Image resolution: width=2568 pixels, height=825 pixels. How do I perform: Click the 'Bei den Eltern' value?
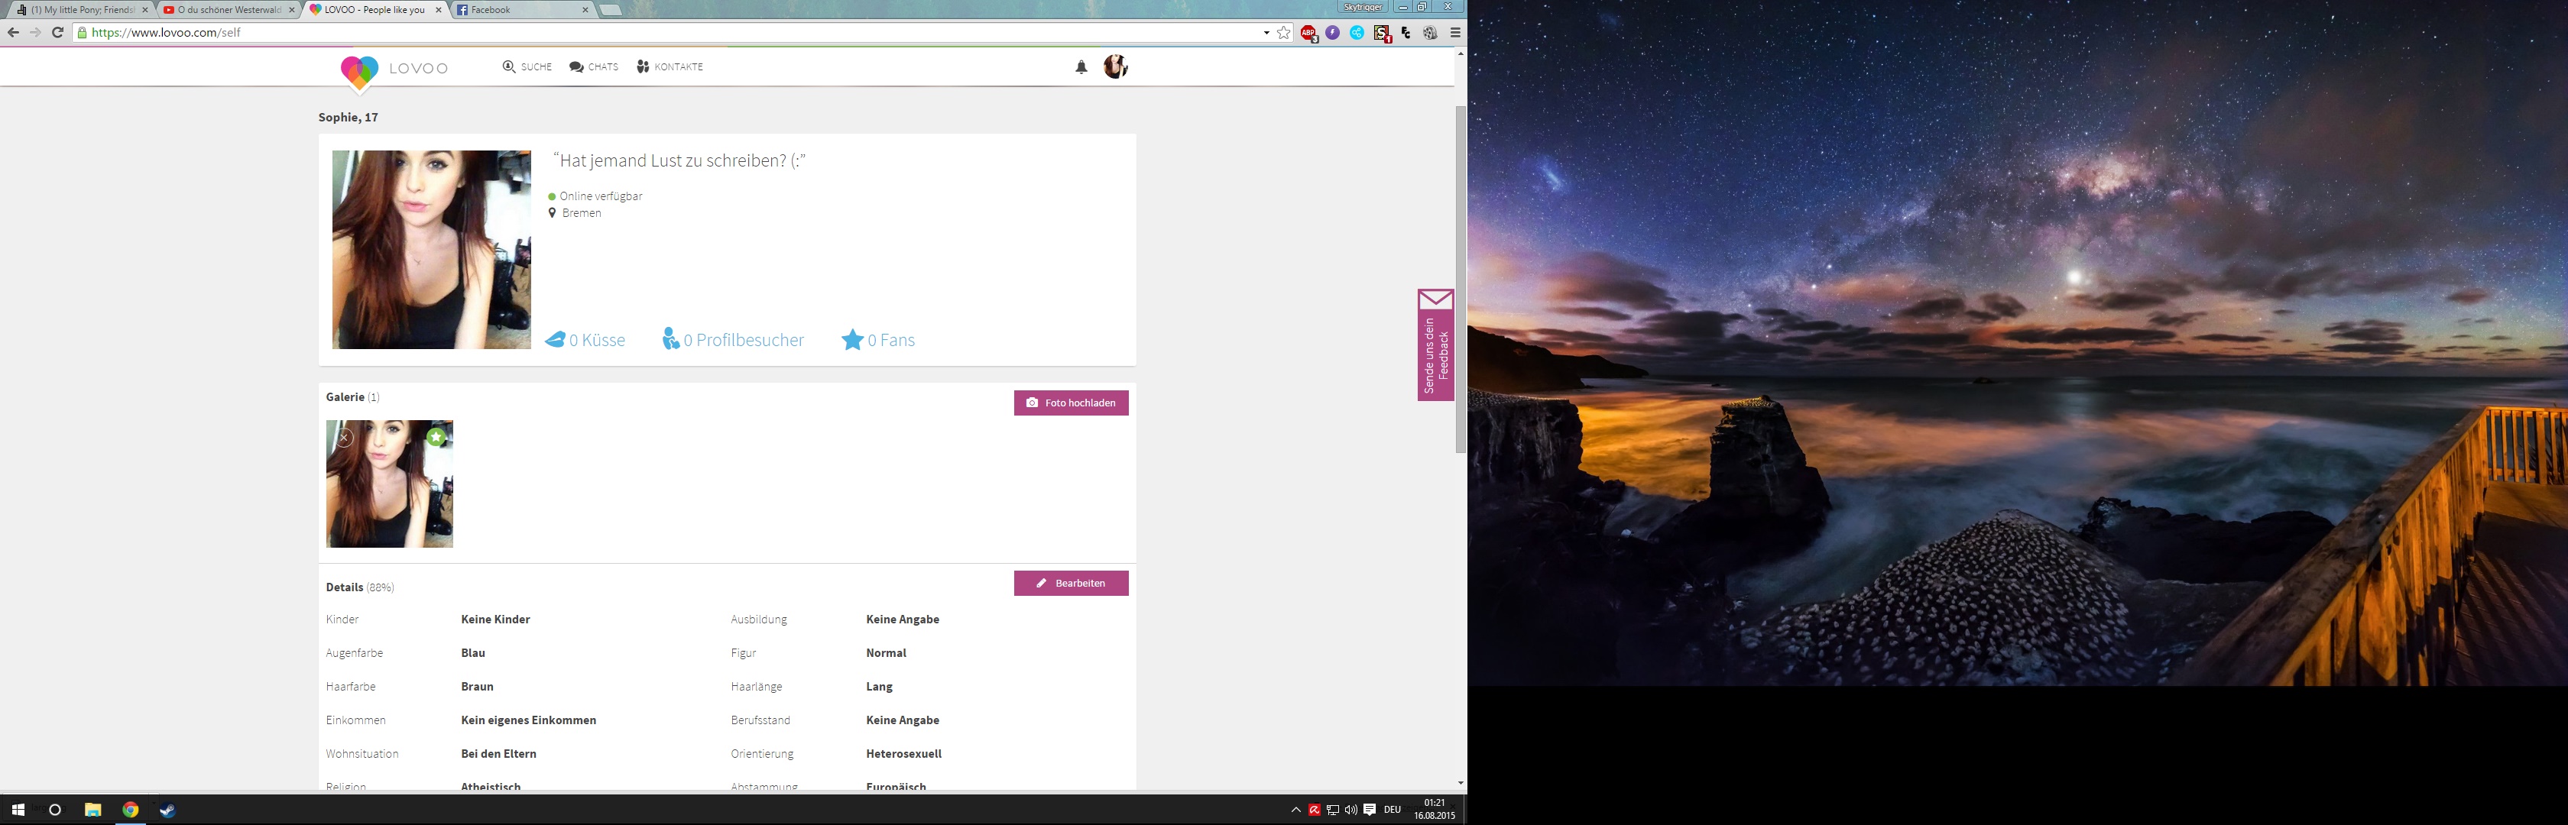click(498, 754)
